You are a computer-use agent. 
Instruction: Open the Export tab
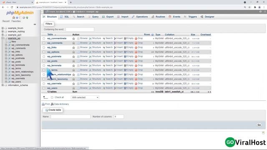tap(108, 17)
